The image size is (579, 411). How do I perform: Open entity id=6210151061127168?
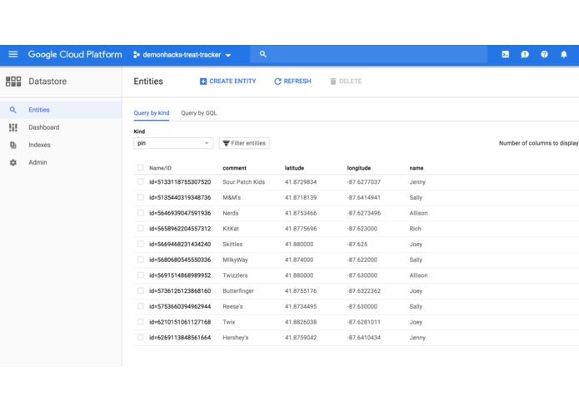click(180, 322)
